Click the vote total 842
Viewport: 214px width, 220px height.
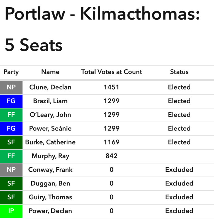point(111,156)
